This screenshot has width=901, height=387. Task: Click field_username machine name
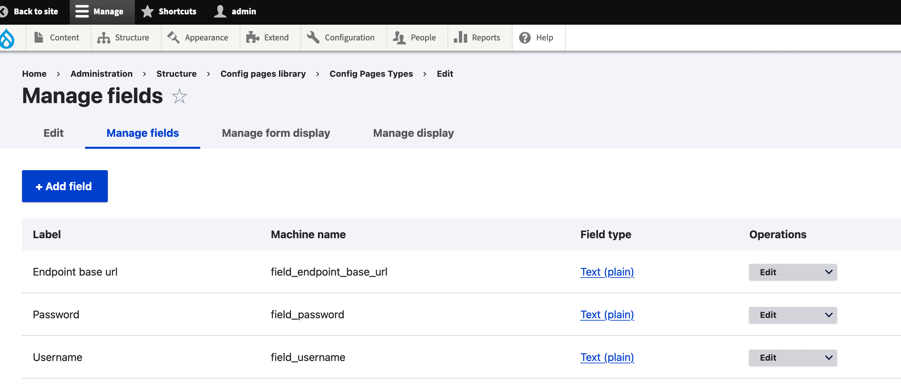pyautogui.click(x=308, y=357)
